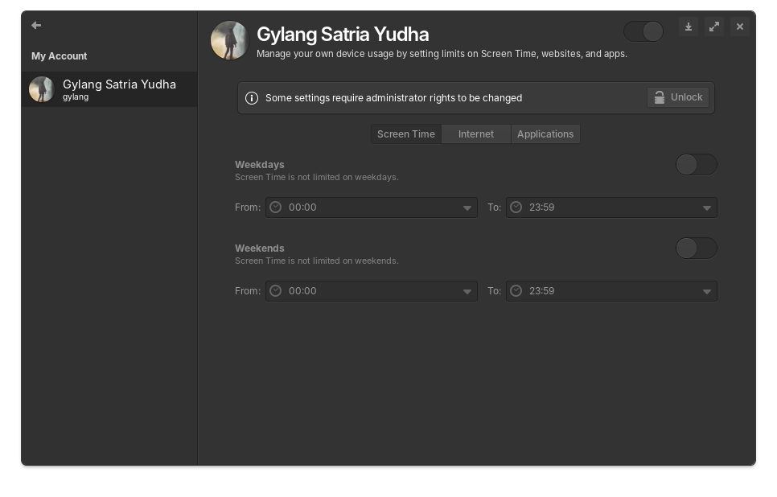Click the expand window arrows icon

(714, 27)
